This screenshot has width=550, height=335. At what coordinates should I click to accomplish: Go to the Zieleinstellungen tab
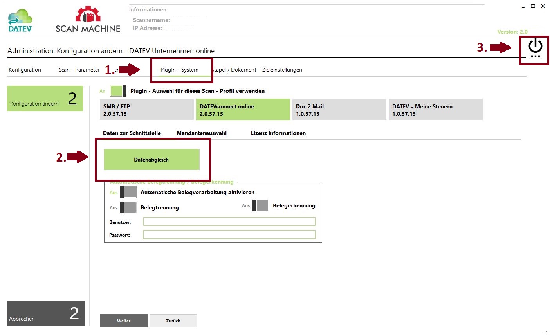(282, 70)
